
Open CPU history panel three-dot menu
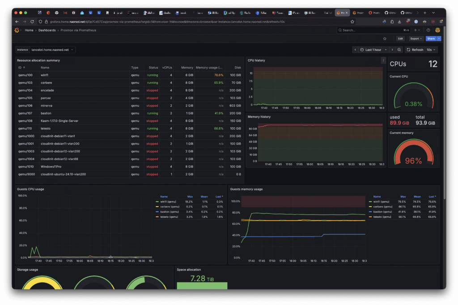tap(383, 60)
